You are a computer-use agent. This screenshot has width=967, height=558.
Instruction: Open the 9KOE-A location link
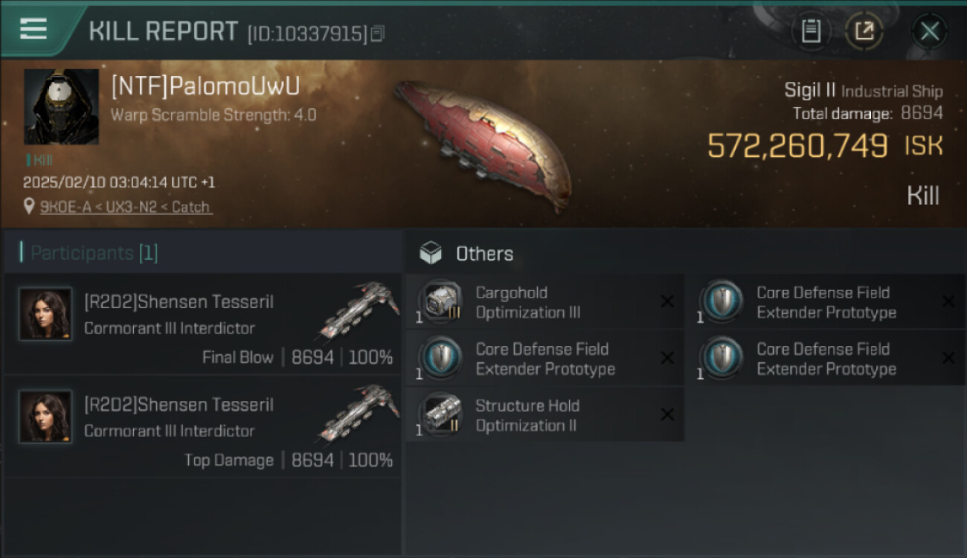[x=126, y=207]
